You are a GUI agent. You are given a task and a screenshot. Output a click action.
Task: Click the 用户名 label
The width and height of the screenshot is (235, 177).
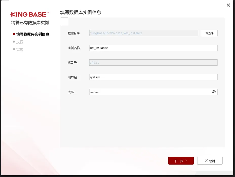(x=73, y=77)
